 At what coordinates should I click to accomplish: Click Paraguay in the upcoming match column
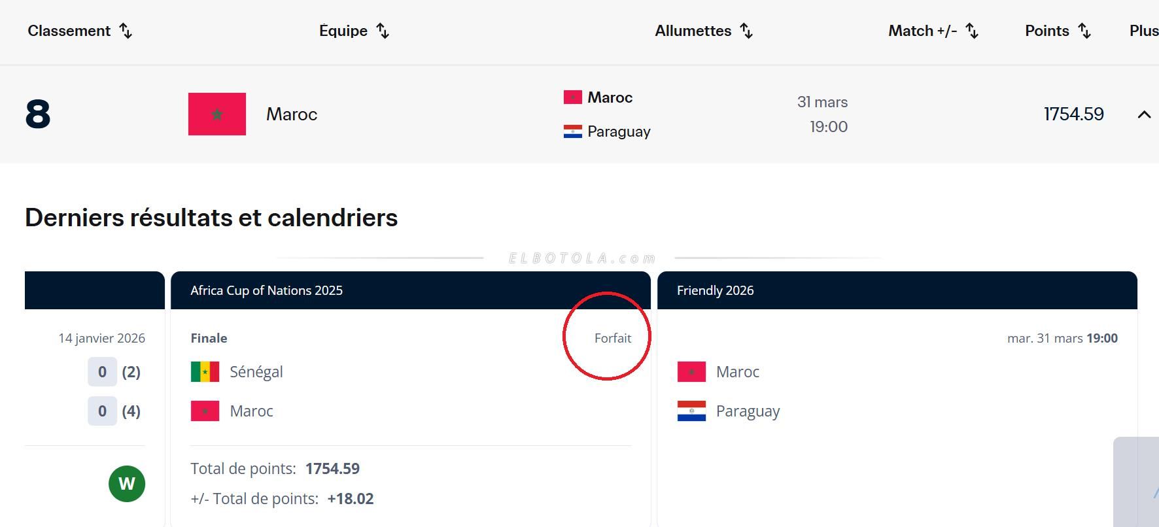click(618, 131)
